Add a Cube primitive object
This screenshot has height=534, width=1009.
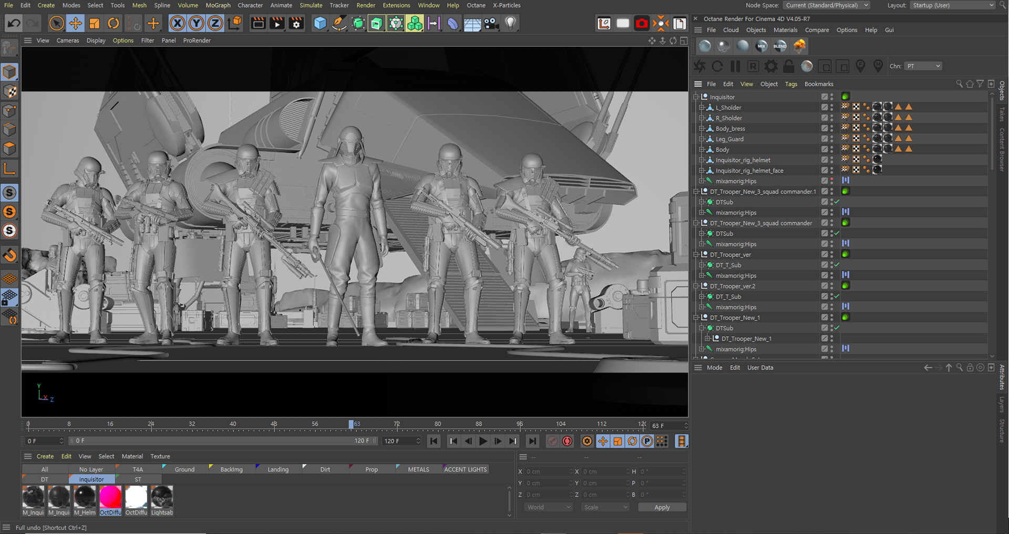click(x=320, y=23)
